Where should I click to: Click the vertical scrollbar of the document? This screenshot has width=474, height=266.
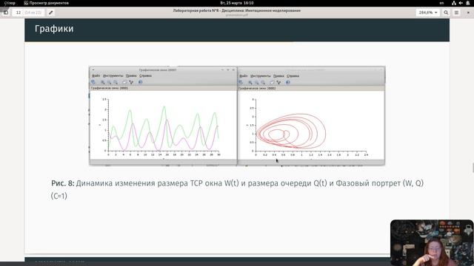473,168
